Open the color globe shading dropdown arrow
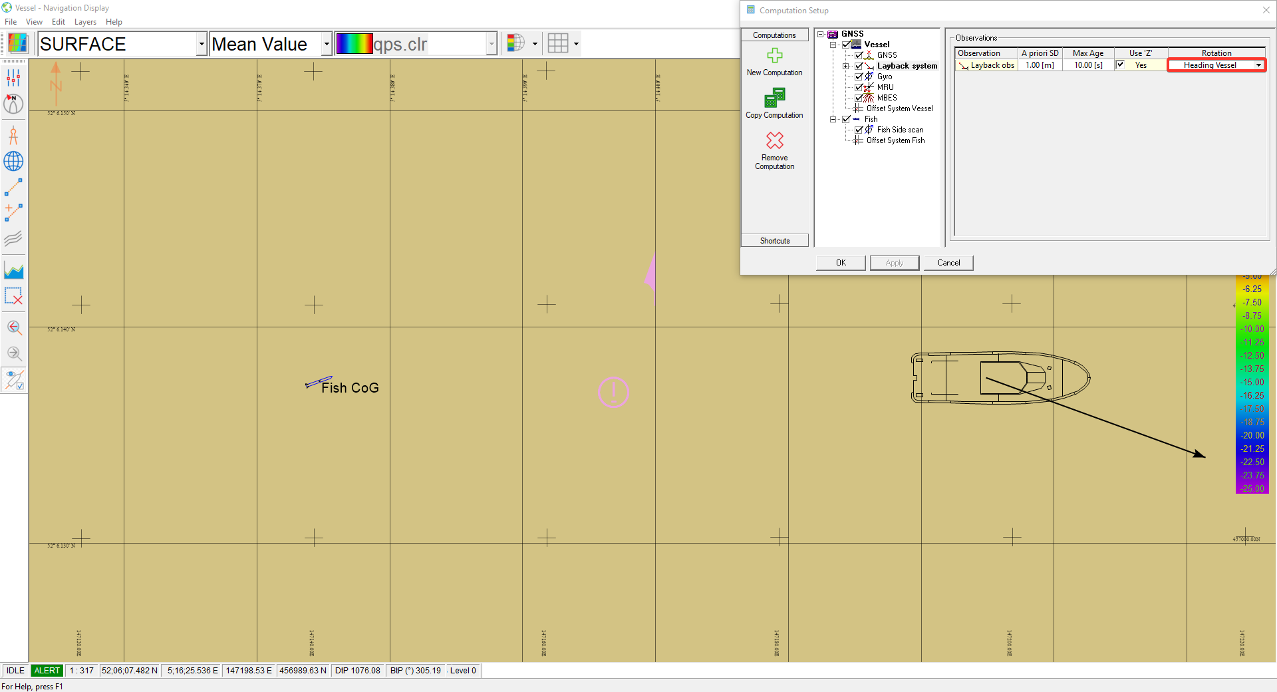Viewport: 1277px width, 692px height. pos(535,44)
